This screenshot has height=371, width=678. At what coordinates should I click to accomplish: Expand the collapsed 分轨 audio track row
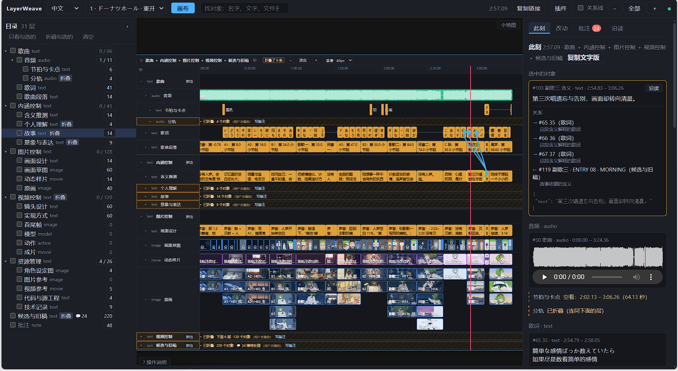[x=150, y=122]
